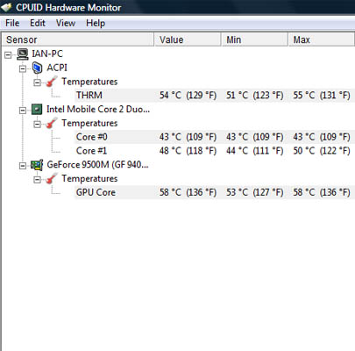
Task: Click the thermometer icon under GeForce 9500M
Action: [52, 179]
